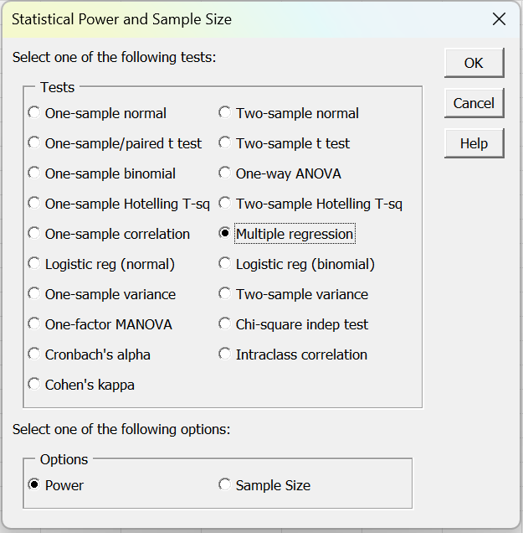The image size is (523, 533).
Task: Select Intraclass correlation test
Action: coord(224,354)
